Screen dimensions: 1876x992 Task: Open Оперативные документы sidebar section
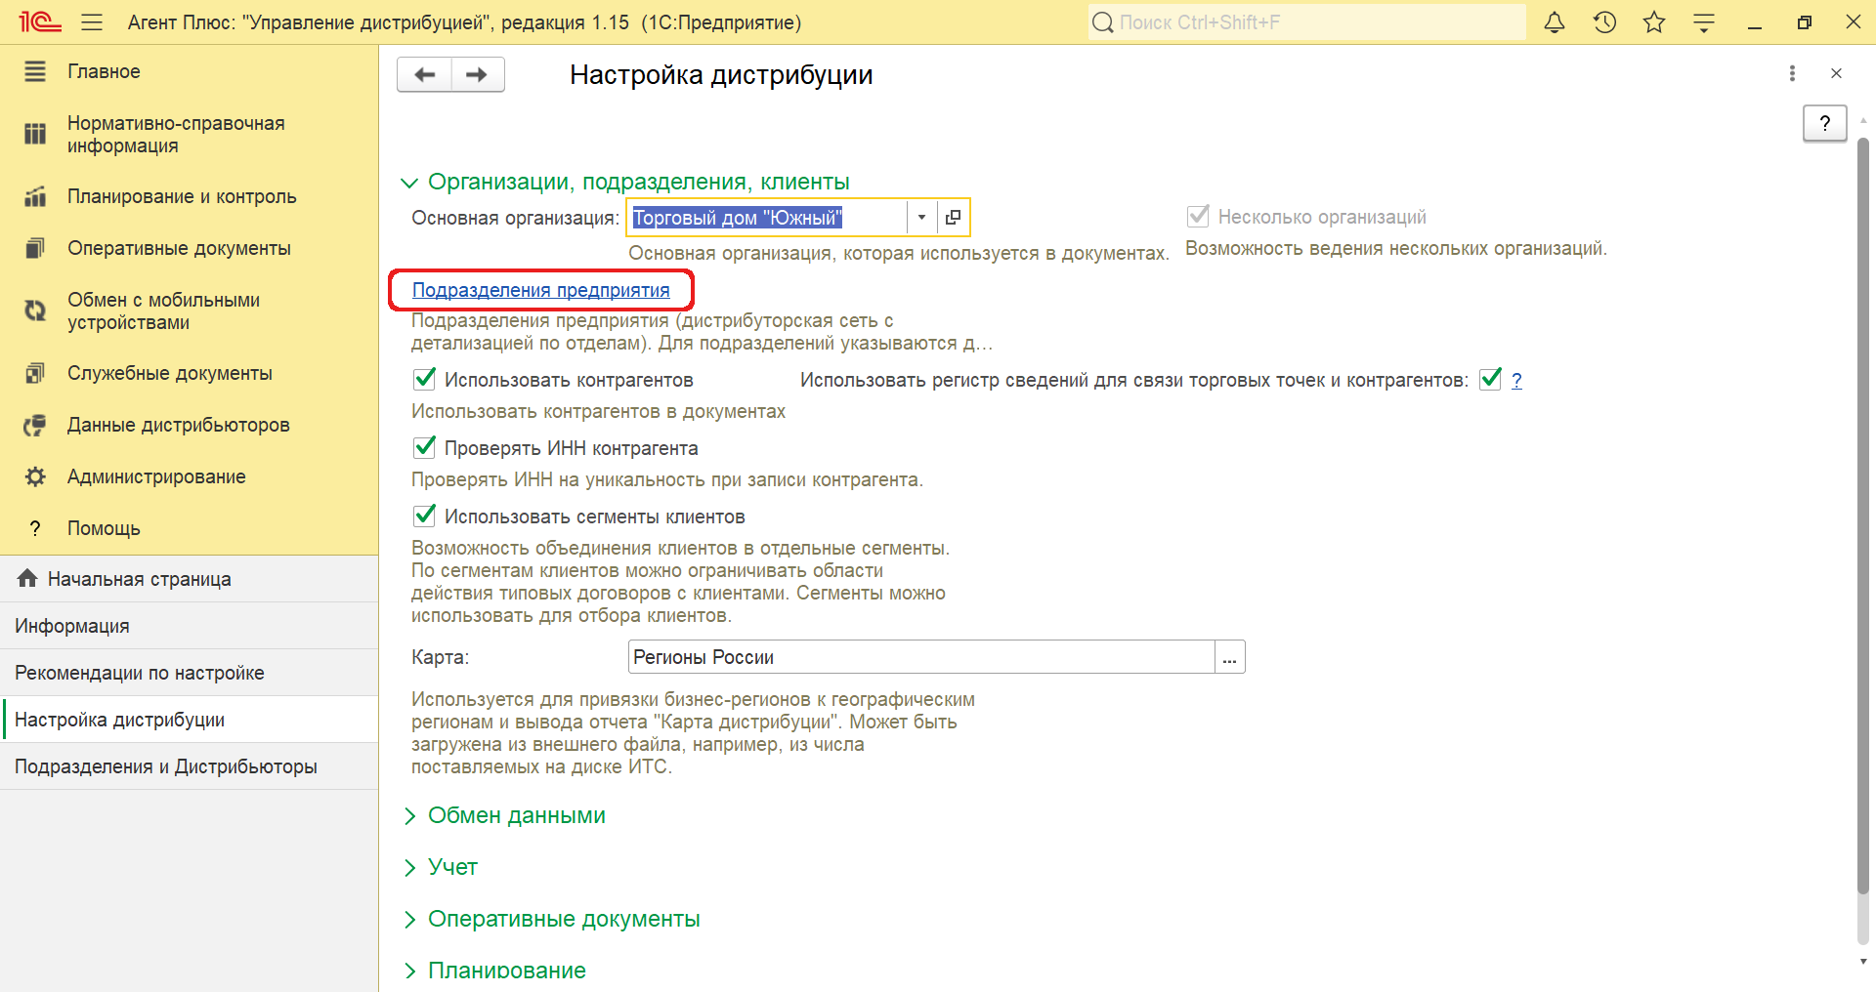tap(179, 248)
